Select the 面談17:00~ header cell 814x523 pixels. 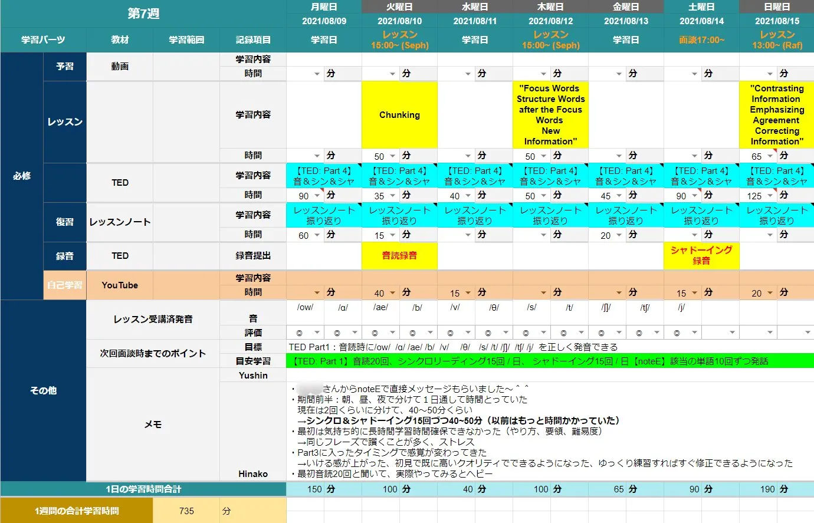click(x=701, y=40)
